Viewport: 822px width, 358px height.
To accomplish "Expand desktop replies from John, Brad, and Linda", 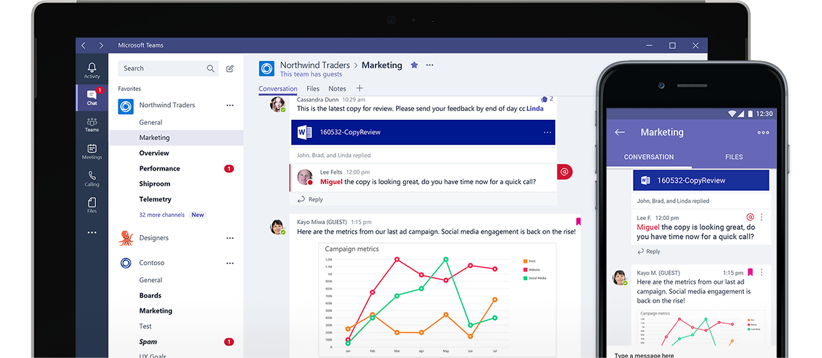I will click(334, 155).
